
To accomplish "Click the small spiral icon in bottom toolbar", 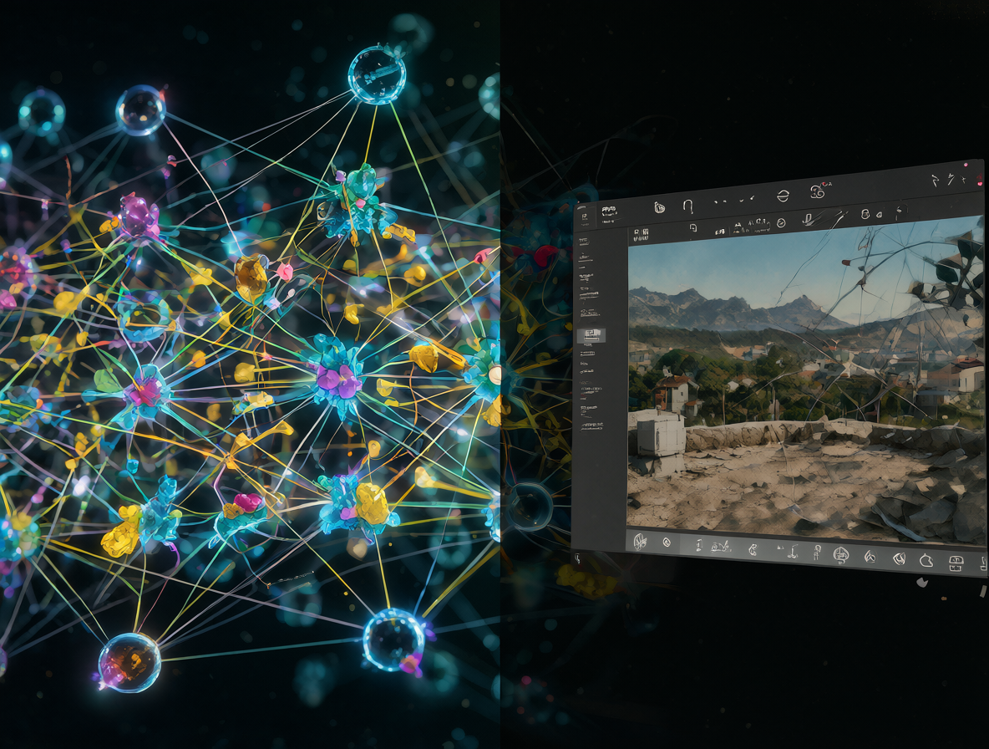I will [667, 543].
